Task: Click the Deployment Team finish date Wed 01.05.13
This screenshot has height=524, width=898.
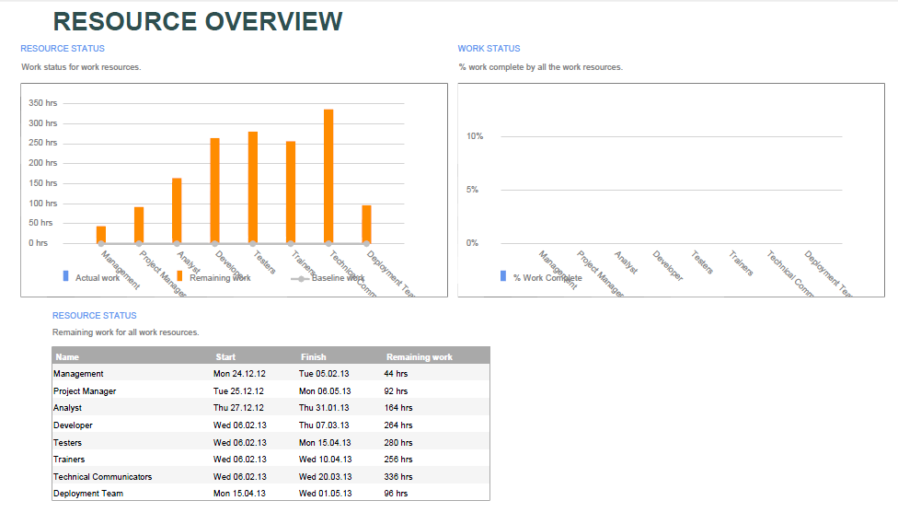Action: (x=324, y=494)
